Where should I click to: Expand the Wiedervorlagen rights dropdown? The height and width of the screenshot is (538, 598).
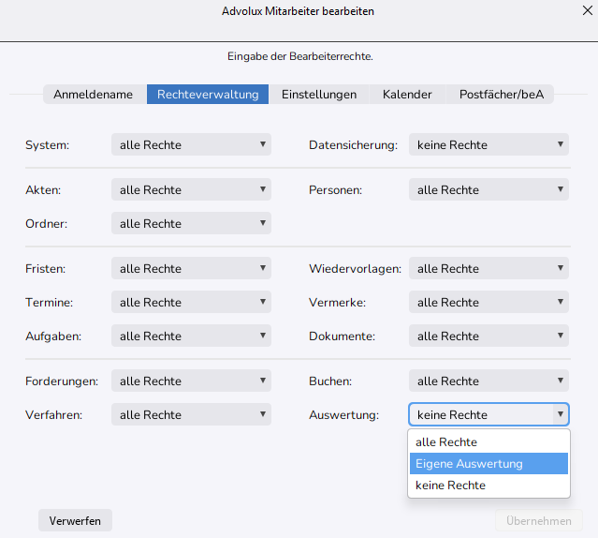489,268
